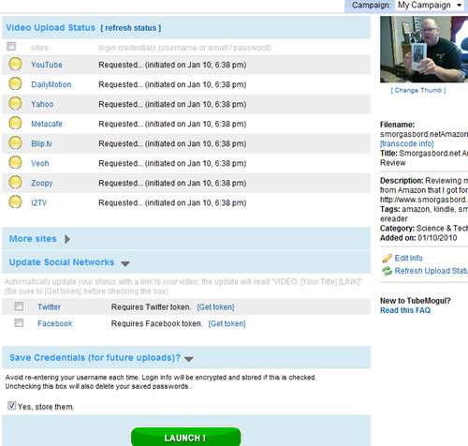Click the Twitter network link
The width and height of the screenshot is (468, 446).
49,307
